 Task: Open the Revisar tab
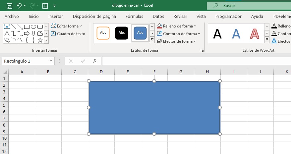[180, 17]
